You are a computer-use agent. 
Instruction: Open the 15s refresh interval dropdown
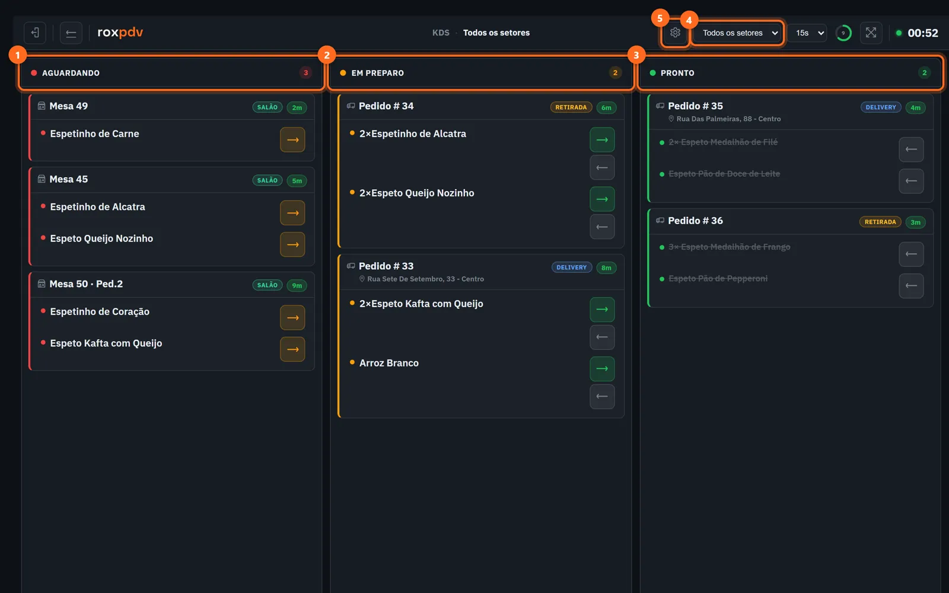coord(808,33)
